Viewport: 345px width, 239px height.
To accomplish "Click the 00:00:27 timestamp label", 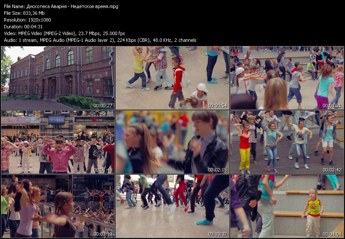I will [x=102, y=106].
